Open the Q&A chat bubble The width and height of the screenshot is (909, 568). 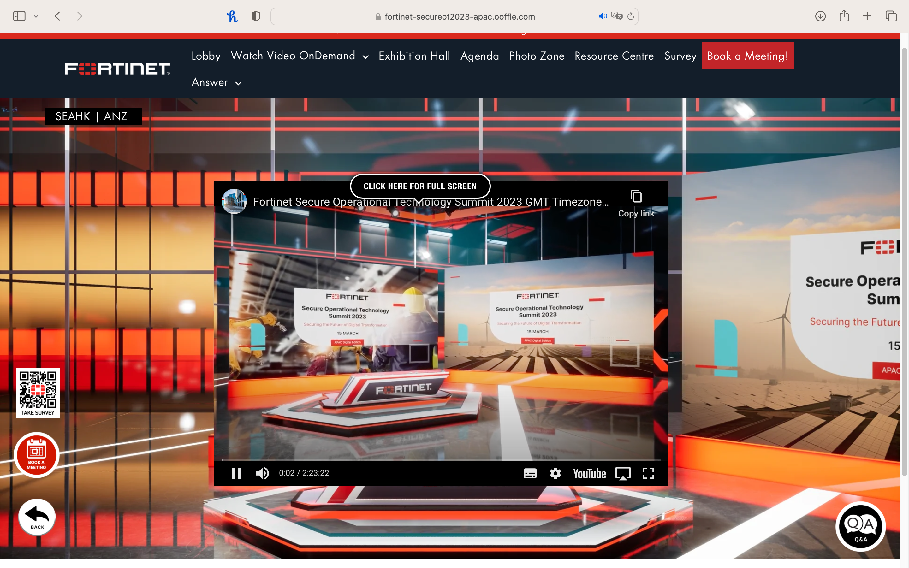point(860,527)
